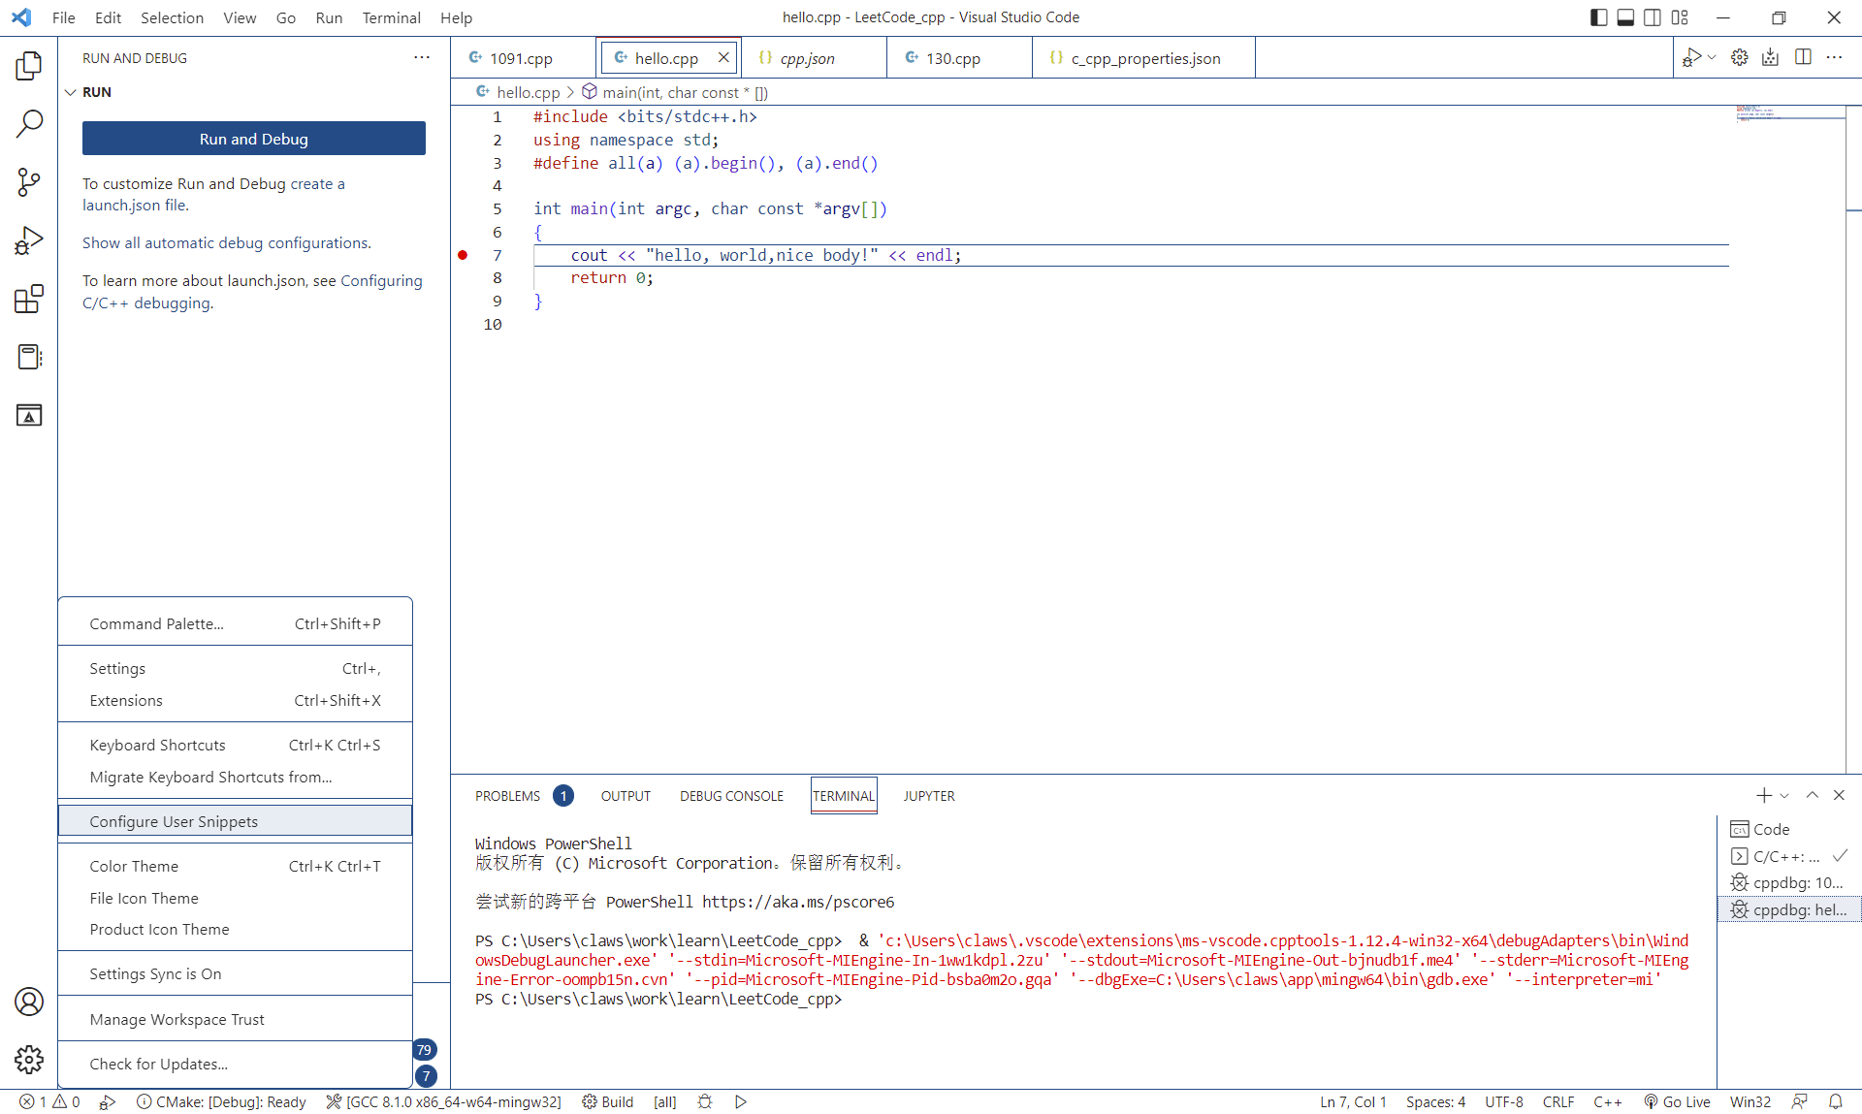This screenshot has width=1862, height=1114.
Task: Open the Terminal menu
Action: [391, 17]
